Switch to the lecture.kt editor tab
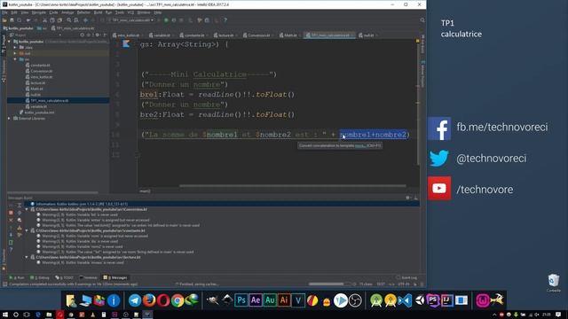Screen dimensions: 568x319 (x=225, y=35)
